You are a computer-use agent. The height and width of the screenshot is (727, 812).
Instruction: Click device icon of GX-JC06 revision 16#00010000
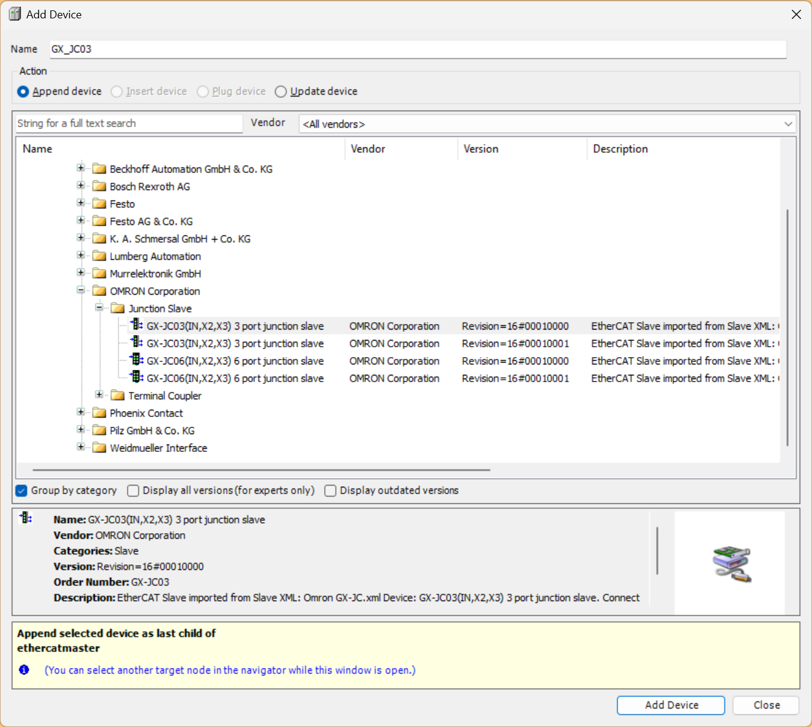coord(137,360)
